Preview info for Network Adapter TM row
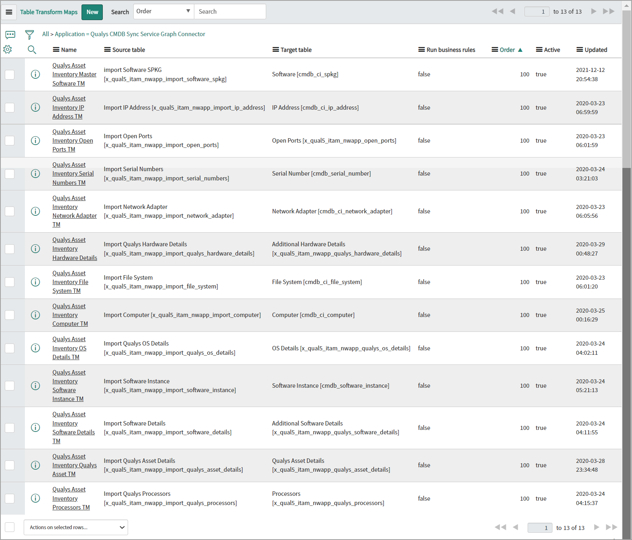This screenshot has width=632, height=540. tap(35, 211)
